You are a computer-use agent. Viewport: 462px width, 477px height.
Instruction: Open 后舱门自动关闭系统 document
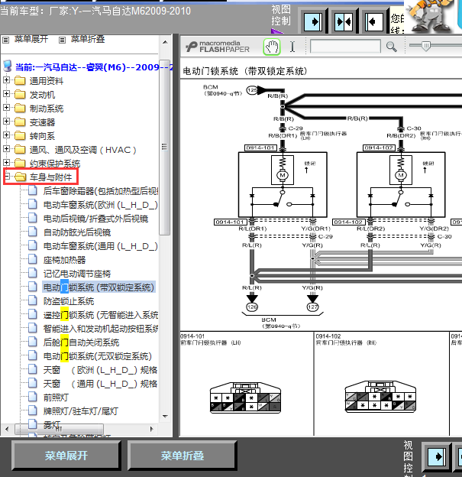coord(81,342)
